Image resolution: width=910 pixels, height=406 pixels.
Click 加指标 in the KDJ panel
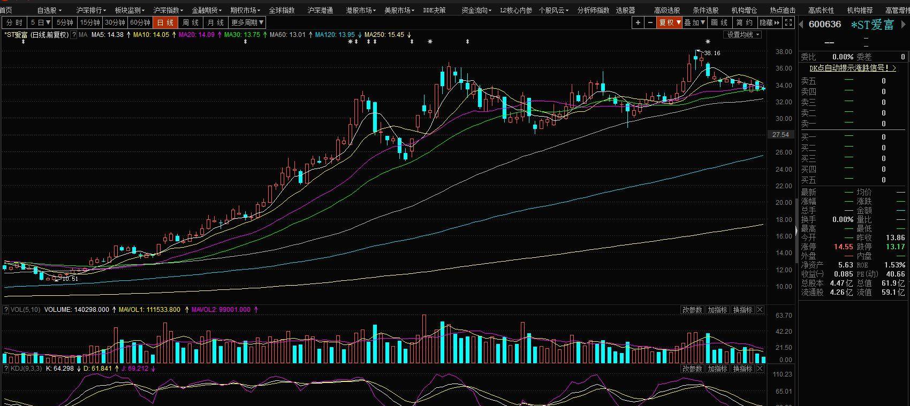pos(717,369)
